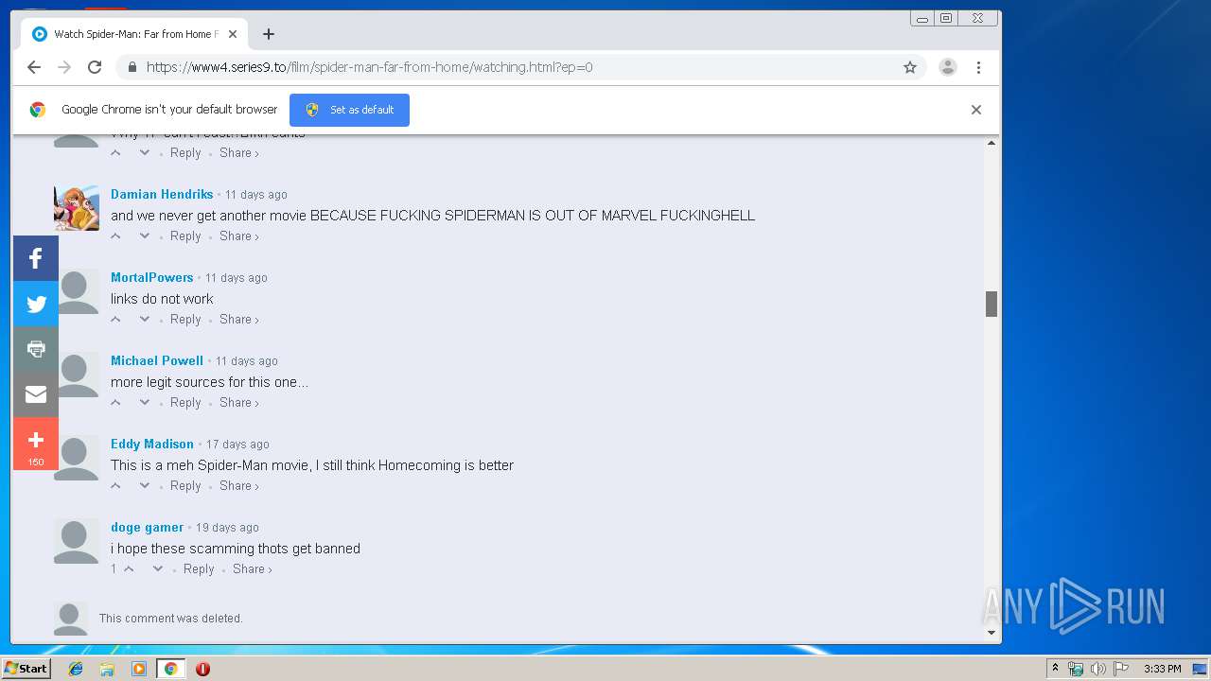Screen dimensions: 1211x681
Task: Show hidden system tray icons
Action: [1055, 669]
